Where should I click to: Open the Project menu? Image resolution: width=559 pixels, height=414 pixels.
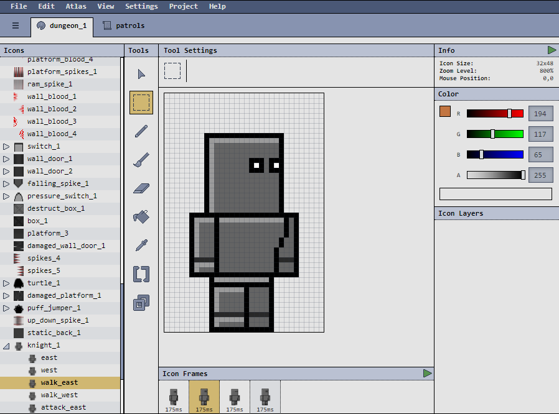pyautogui.click(x=183, y=6)
